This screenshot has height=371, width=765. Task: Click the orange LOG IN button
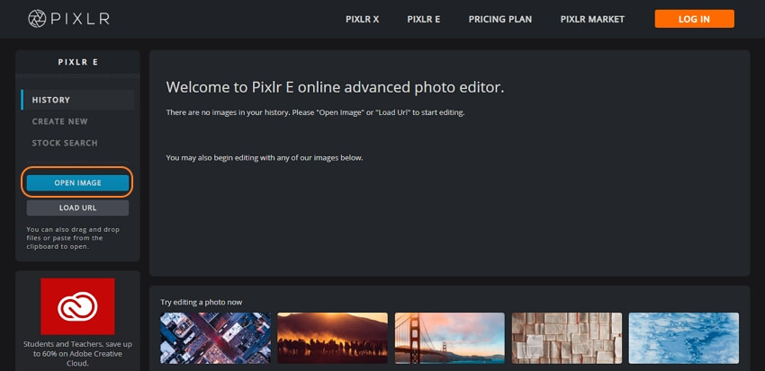point(694,19)
